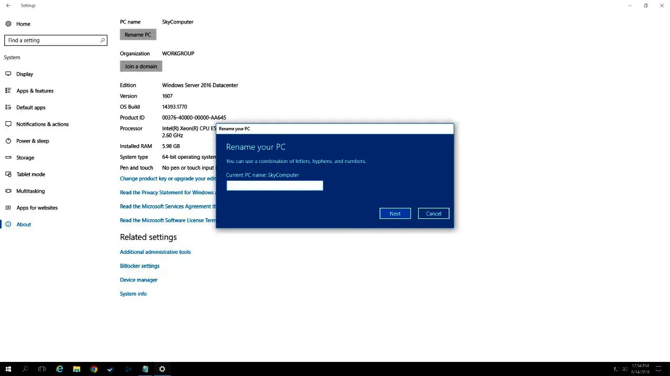This screenshot has height=376, width=670.
Task: Open Change product key or upgrade link
Action: click(167, 179)
